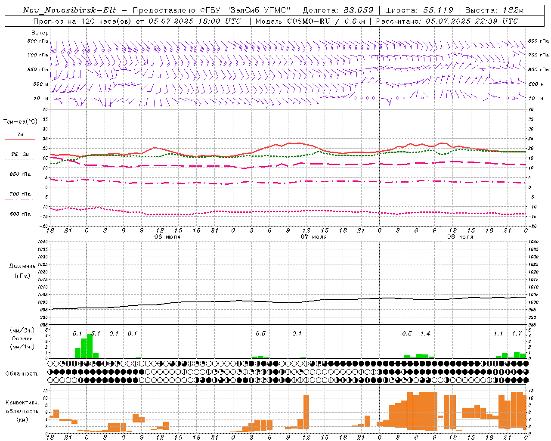Click the (мм/3ч.) precipitation unit label
Screen dimensions: 551x441
(22, 330)
